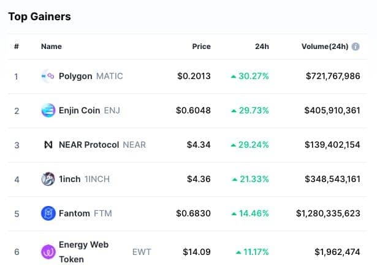Click the Enjin Coin logo icon
This screenshot has height=266, width=377.
click(48, 110)
